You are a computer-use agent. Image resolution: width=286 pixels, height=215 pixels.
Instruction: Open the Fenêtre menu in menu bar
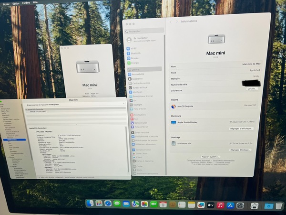[26, 3]
